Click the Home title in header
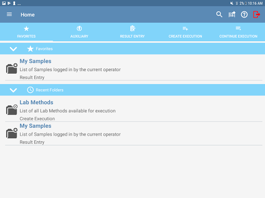This screenshot has height=198, width=265. pyautogui.click(x=27, y=15)
